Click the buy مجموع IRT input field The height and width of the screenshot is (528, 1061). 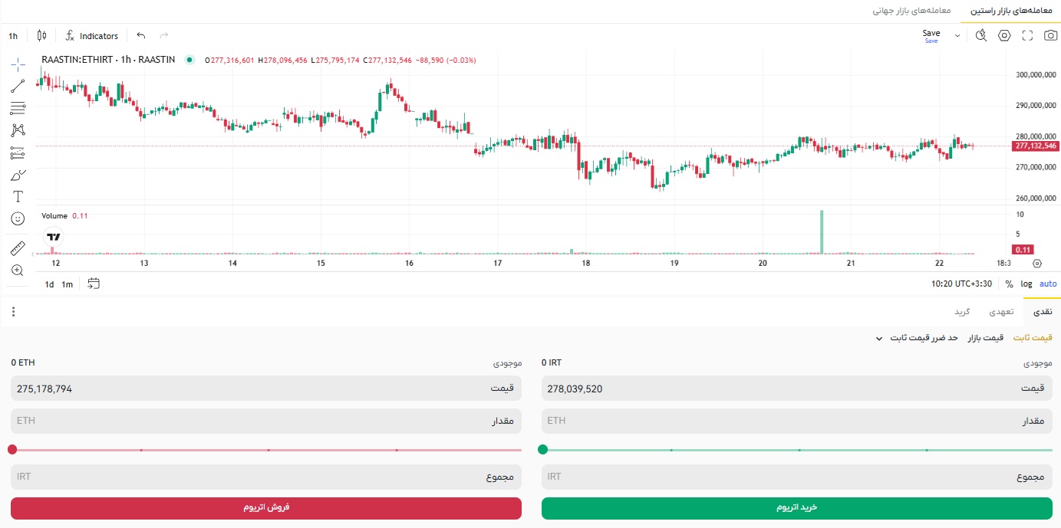click(797, 477)
